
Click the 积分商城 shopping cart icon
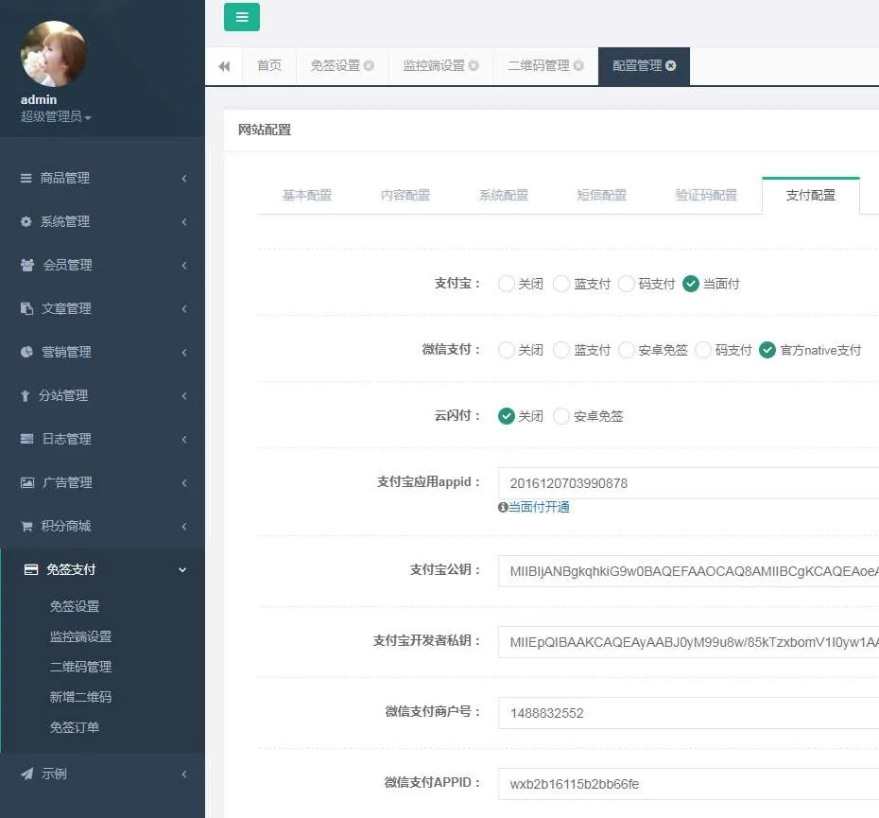(26, 526)
